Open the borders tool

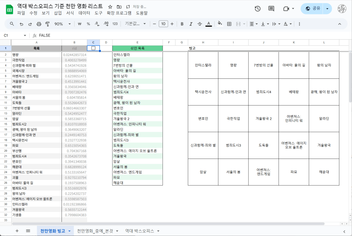pyautogui.click(x=229, y=24)
